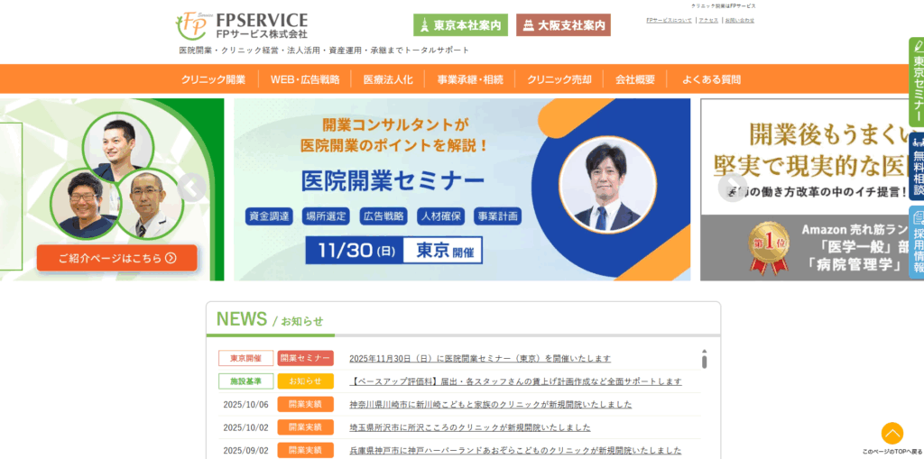Image resolution: width=924 pixels, height=459 pixels.
Task: Open the WEB・広告戦略 menu item
Action: click(x=305, y=79)
